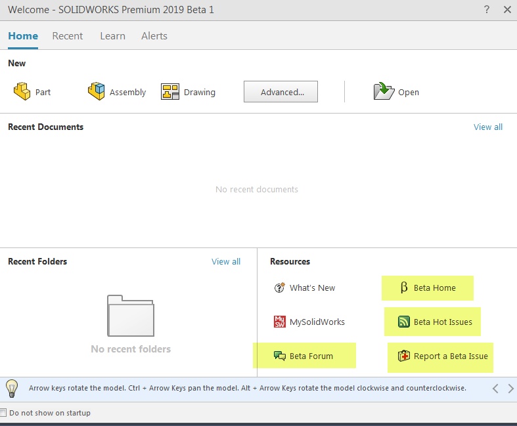
Task: Open the What's New link
Action: click(312, 288)
